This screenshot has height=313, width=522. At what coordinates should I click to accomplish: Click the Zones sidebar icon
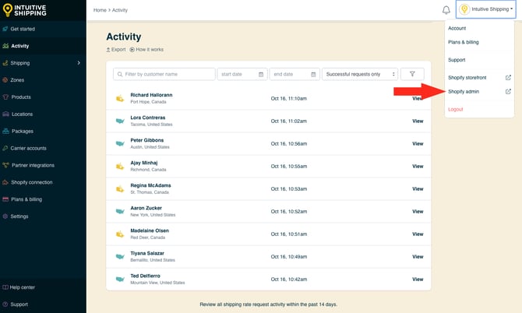(x=5, y=80)
